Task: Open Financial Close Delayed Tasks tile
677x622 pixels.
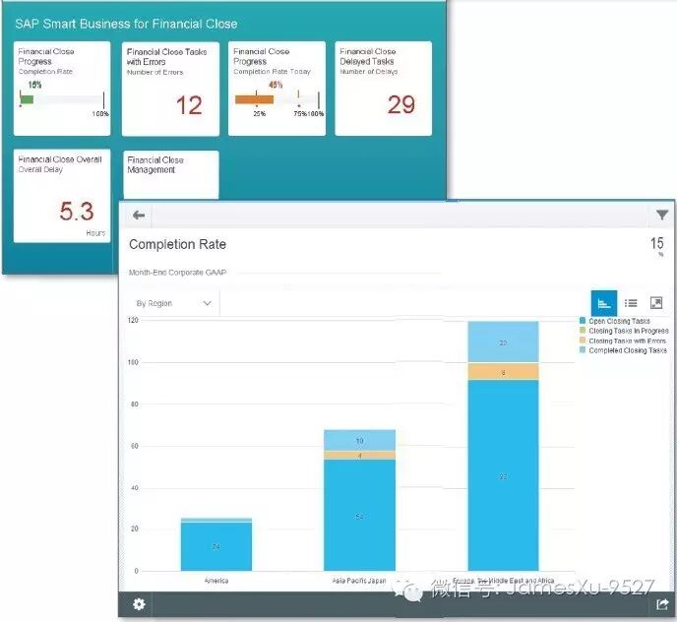Action: [384, 89]
